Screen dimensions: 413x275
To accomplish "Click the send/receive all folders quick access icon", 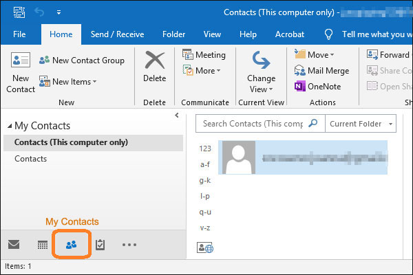I will (x=19, y=12).
